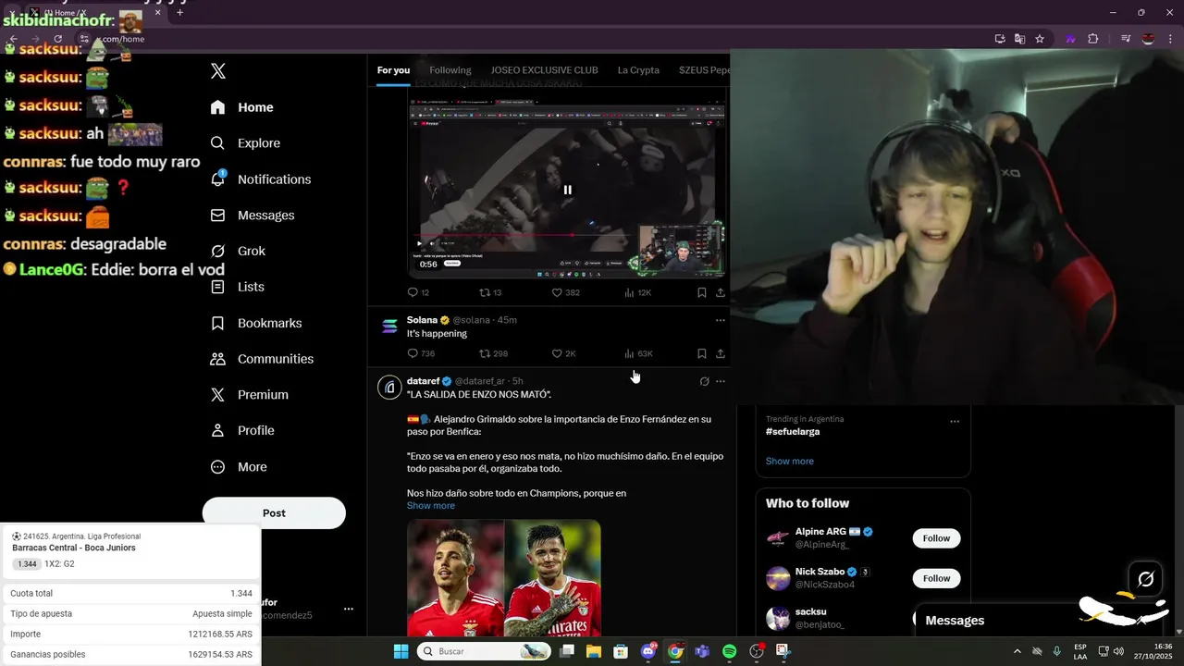Repost Solana's post with 298 reposts
Screen dimensions: 1184x666
493,353
